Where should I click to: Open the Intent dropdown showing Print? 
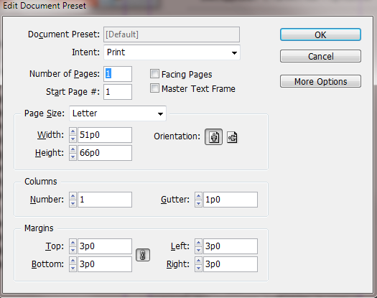click(172, 52)
